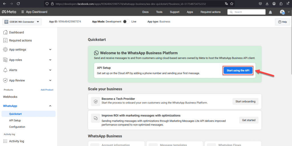Click the browser reload icon
Viewport: 292px width, 146px height.
tap(18, 3)
